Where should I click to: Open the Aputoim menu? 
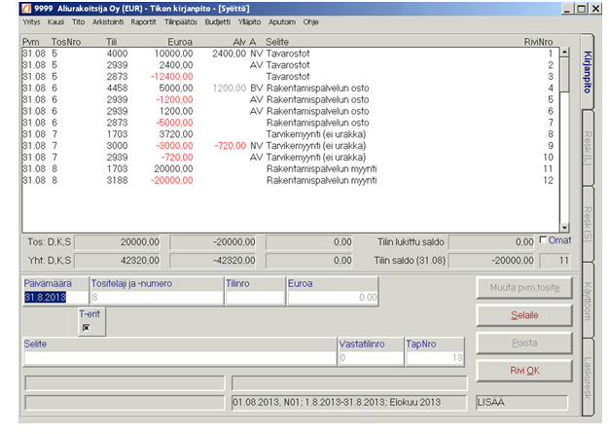282,22
